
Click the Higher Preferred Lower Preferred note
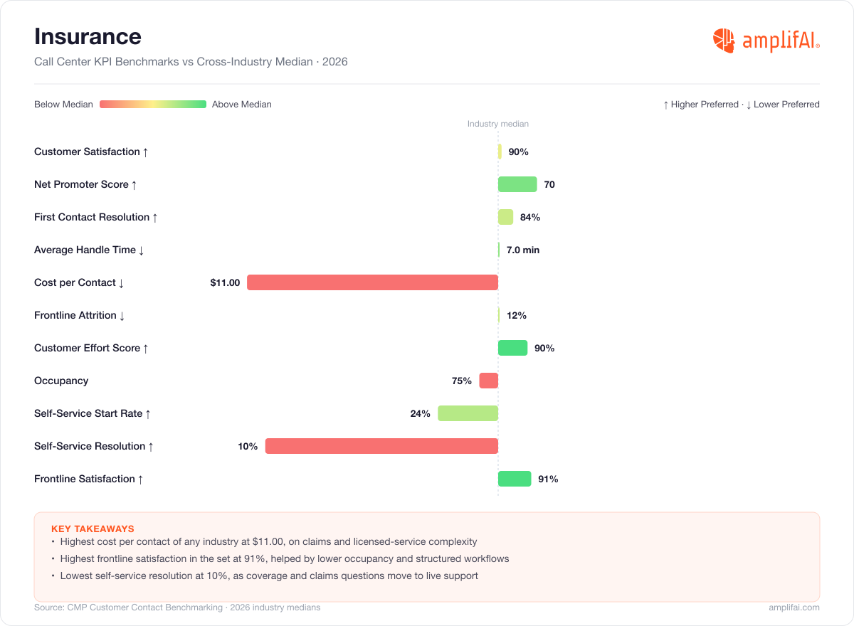pos(741,105)
